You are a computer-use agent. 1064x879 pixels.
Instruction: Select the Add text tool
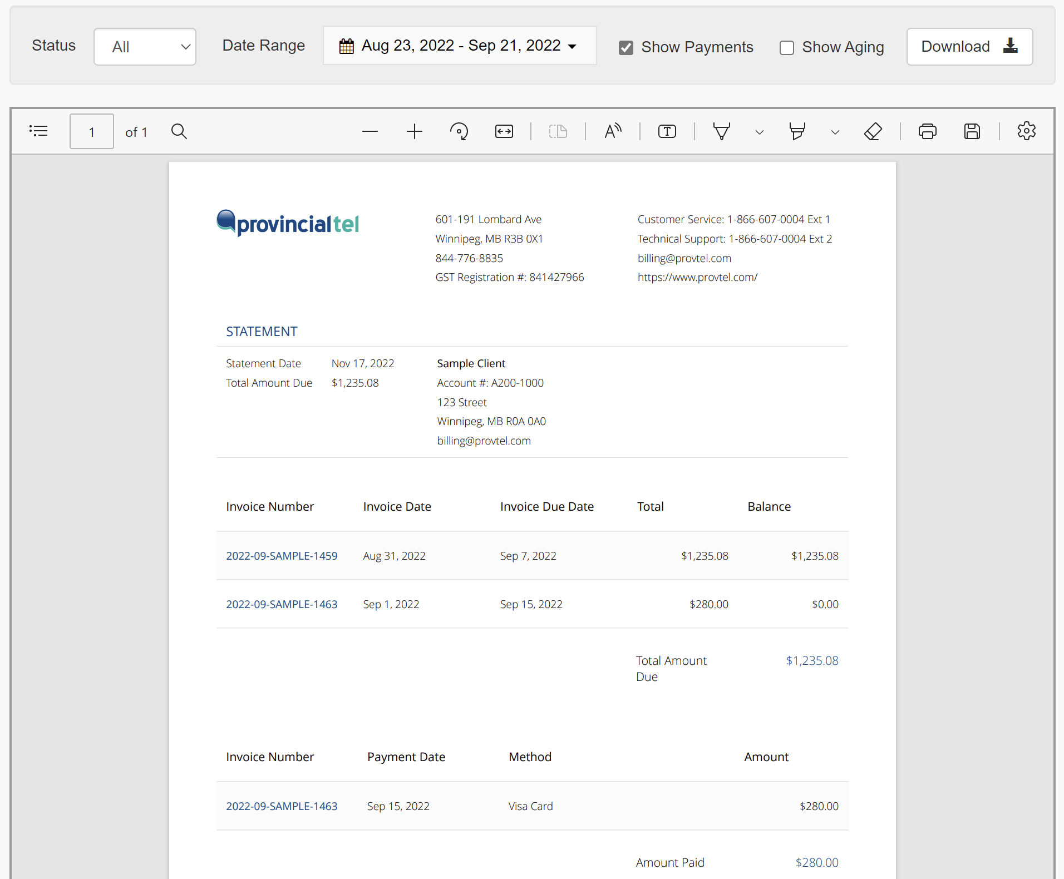tap(667, 131)
